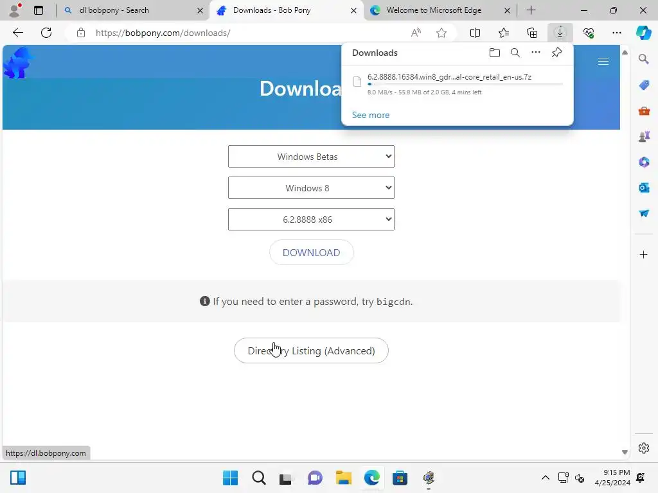Screen dimensions: 658x493
Task: Open sidebar Games chess icon
Action: pos(644,136)
